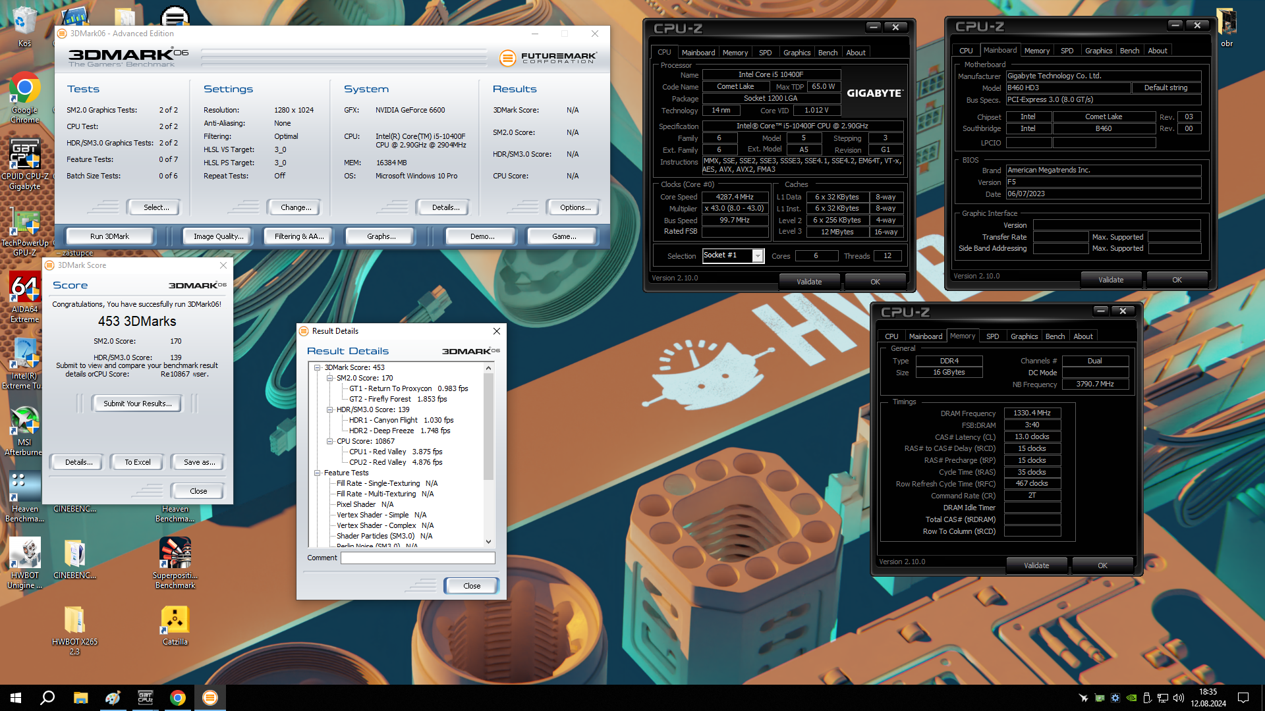Click Run 3DMark button
The height and width of the screenshot is (711, 1265).
click(x=109, y=236)
